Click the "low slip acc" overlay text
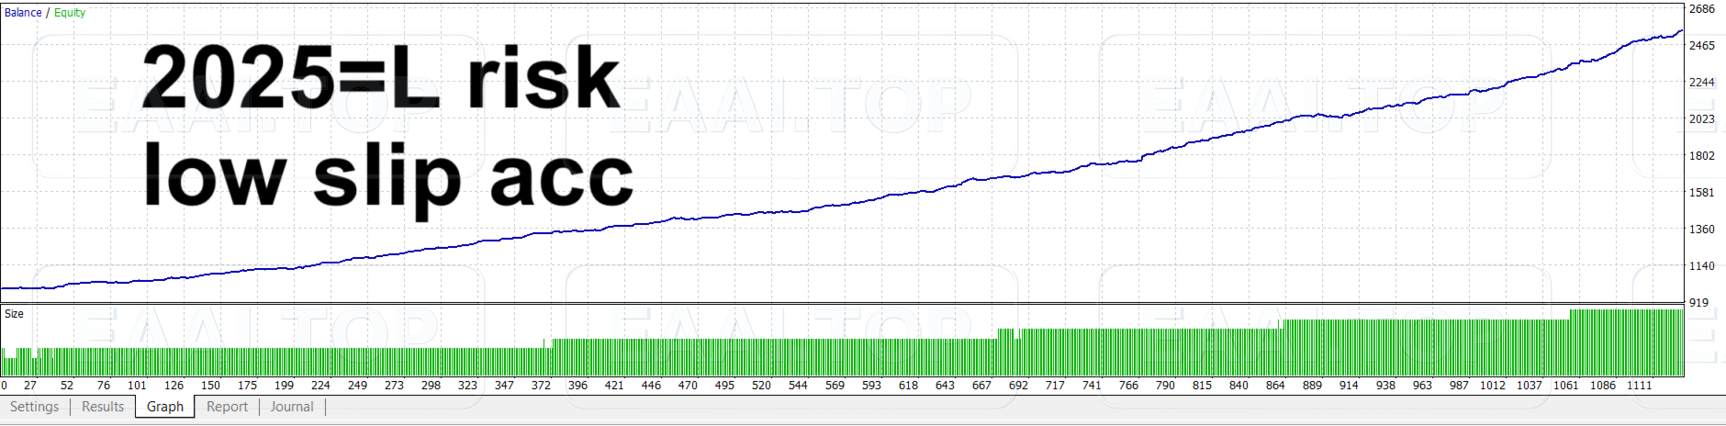Viewport: 1726px width, 426px height. click(388, 176)
